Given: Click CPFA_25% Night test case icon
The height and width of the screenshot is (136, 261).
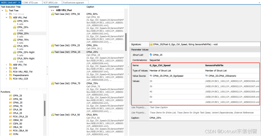Looking at the screenshot, I should point(15,52).
